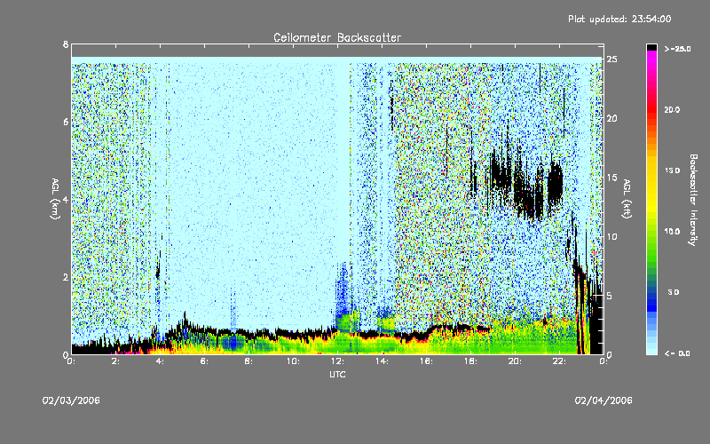Click the "10:" tick on the UTC axis
The width and height of the screenshot is (710, 444).
tap(293, 361)
